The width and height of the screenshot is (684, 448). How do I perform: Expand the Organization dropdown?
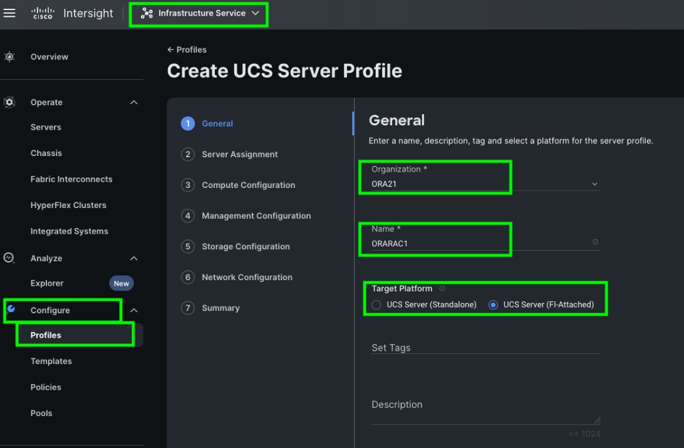[x=594, y=184]
